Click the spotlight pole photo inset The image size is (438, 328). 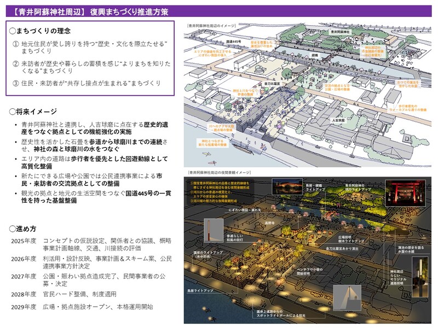pyautogui.click(x=348, y=297)
